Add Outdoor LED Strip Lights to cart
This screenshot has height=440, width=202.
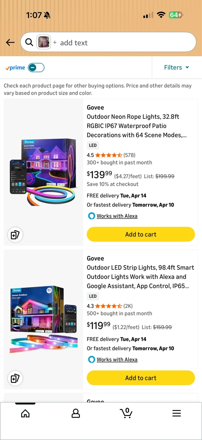pos(141,378)
